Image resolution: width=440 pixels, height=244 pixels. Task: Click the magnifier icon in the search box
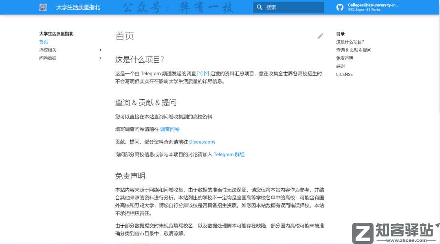[260, 7]
